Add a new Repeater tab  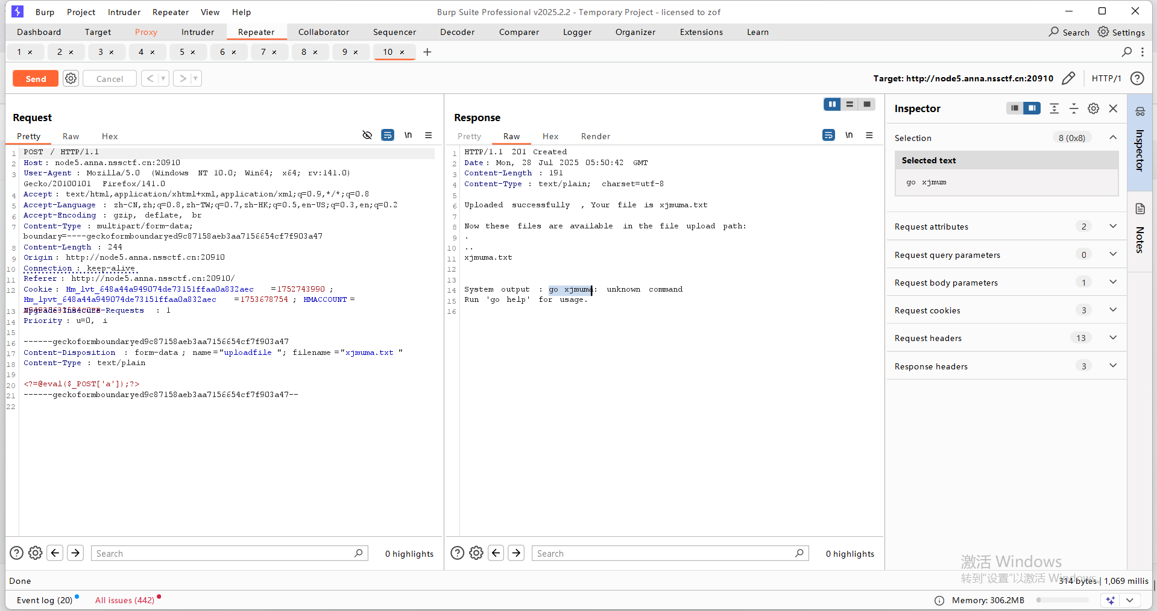coord(427,52)
